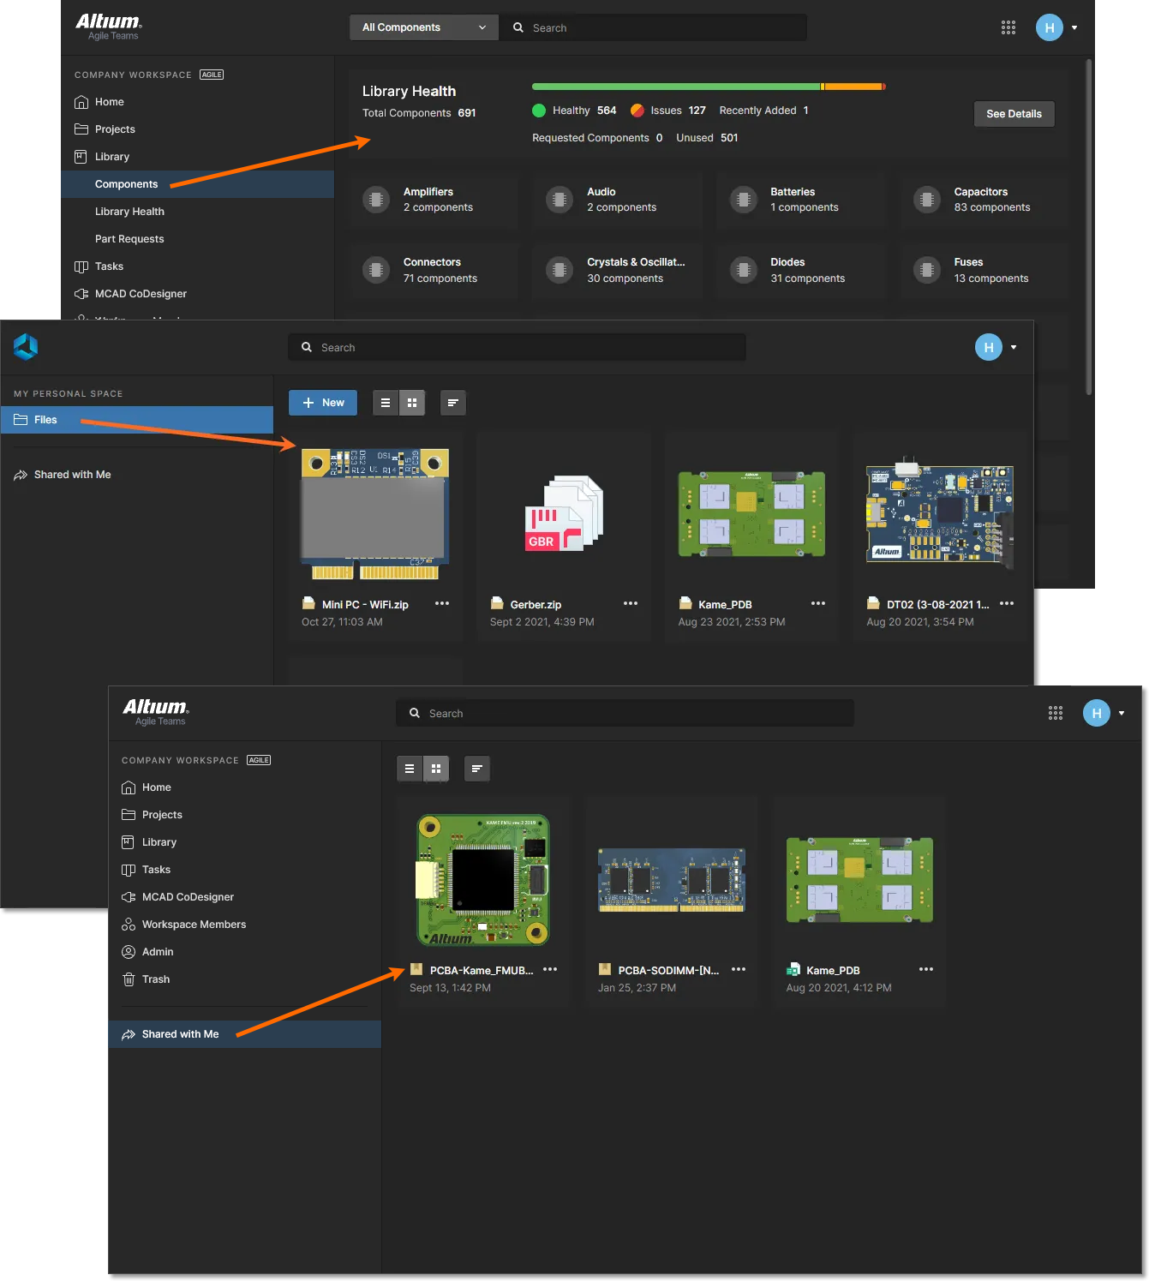Screen dimensions: 1149x1281
Task: Switch to list view in the bottom Shared with Me window
Action: [410, 769]
